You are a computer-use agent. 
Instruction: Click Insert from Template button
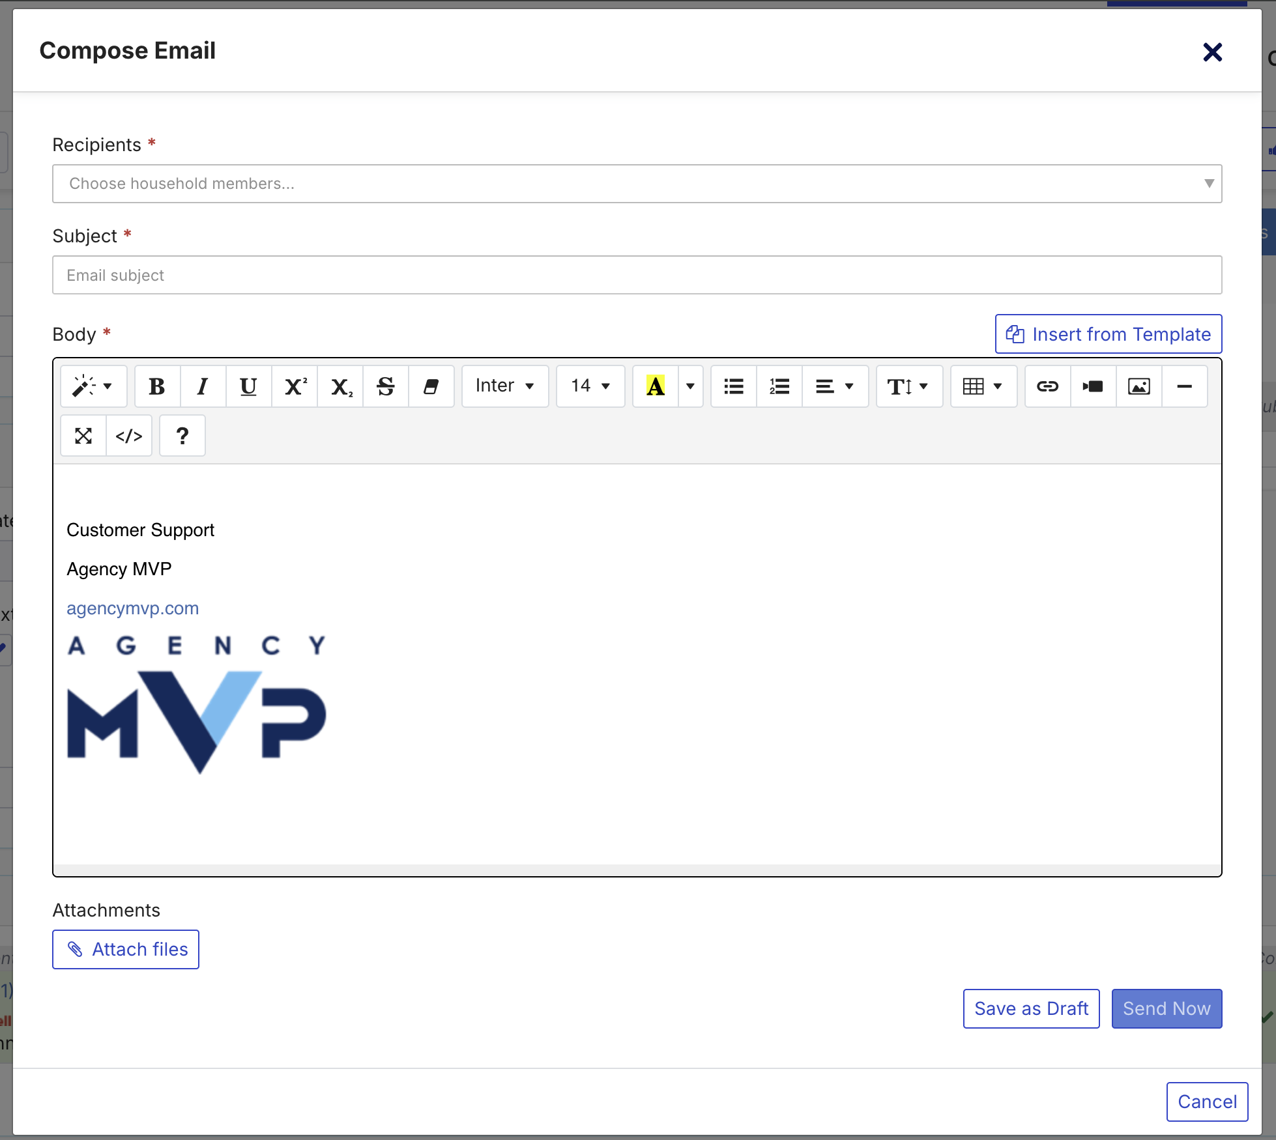tap(1109, 334)
